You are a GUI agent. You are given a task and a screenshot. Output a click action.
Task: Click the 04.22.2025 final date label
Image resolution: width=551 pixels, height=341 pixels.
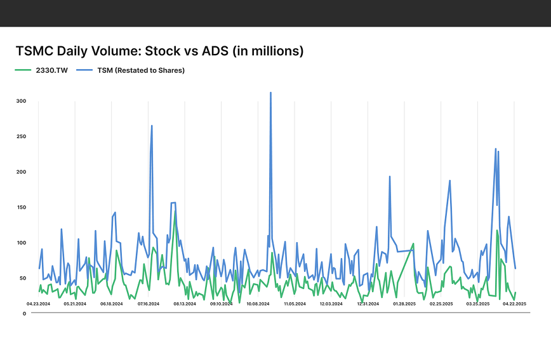514,304
